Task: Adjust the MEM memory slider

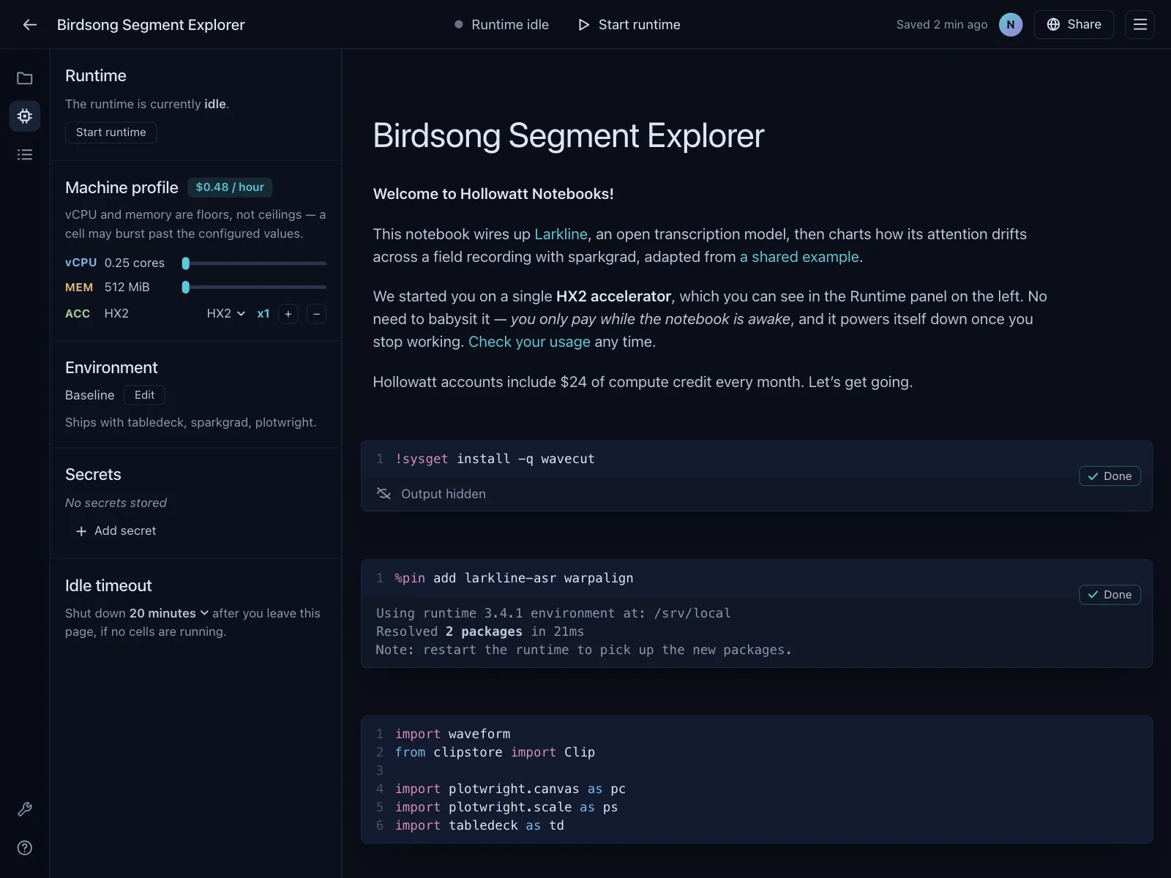Action: 255,288
